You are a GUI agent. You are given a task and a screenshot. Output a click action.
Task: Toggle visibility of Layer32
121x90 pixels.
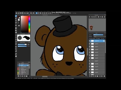coord(89,44)
